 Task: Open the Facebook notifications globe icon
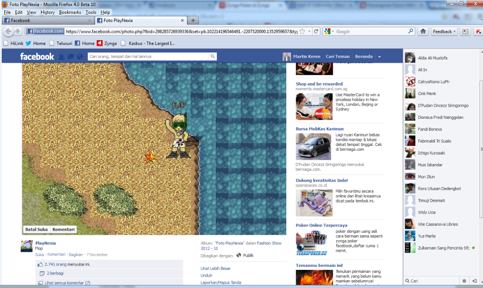(x=80, y=57)
